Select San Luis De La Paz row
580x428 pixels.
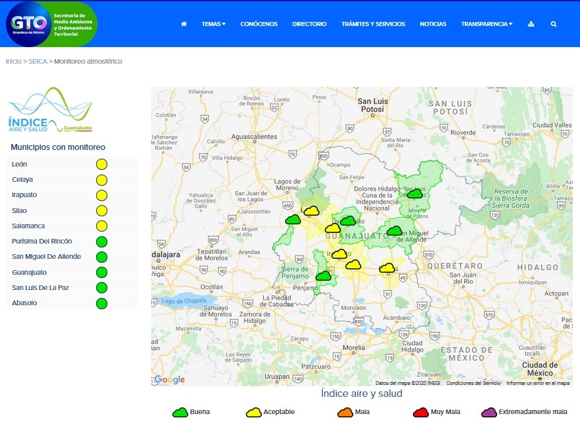click(72, 288)
